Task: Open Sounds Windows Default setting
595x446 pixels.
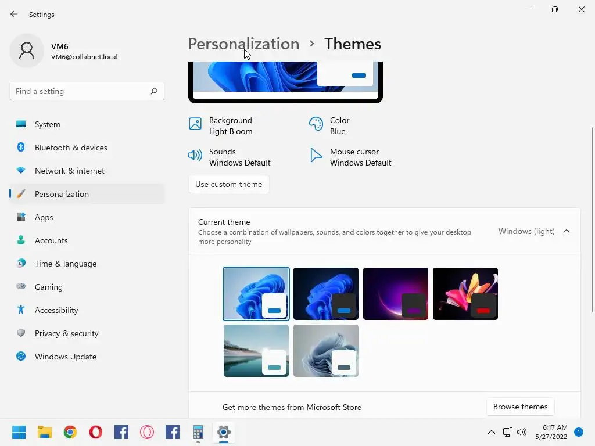Action: click(x=230, y=157)
